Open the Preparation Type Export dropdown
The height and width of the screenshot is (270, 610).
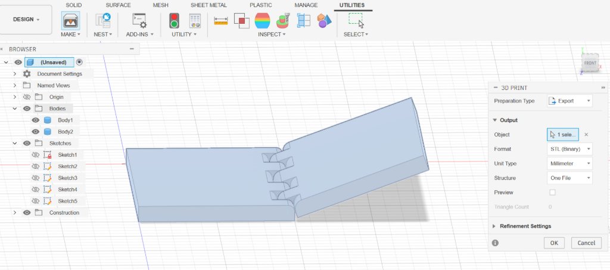(569, 101)
